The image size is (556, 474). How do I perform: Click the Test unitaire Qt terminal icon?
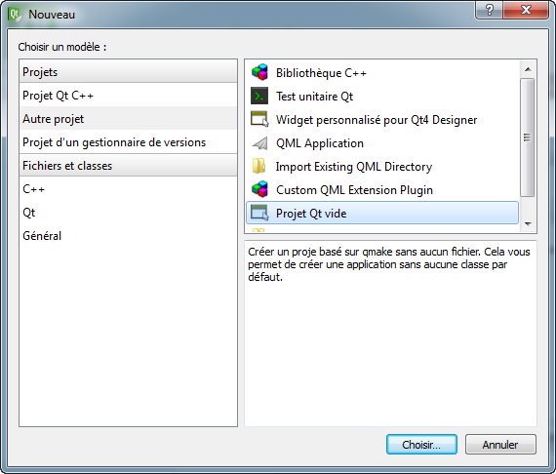pos(259,96)
